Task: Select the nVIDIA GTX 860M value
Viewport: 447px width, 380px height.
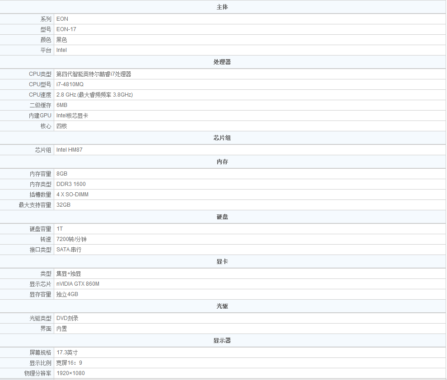Action: (78, 284)
